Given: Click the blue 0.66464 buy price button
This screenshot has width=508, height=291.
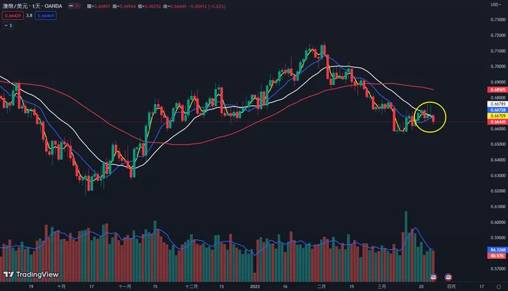Looking at the screenshot, I should [x=46, y=14].
